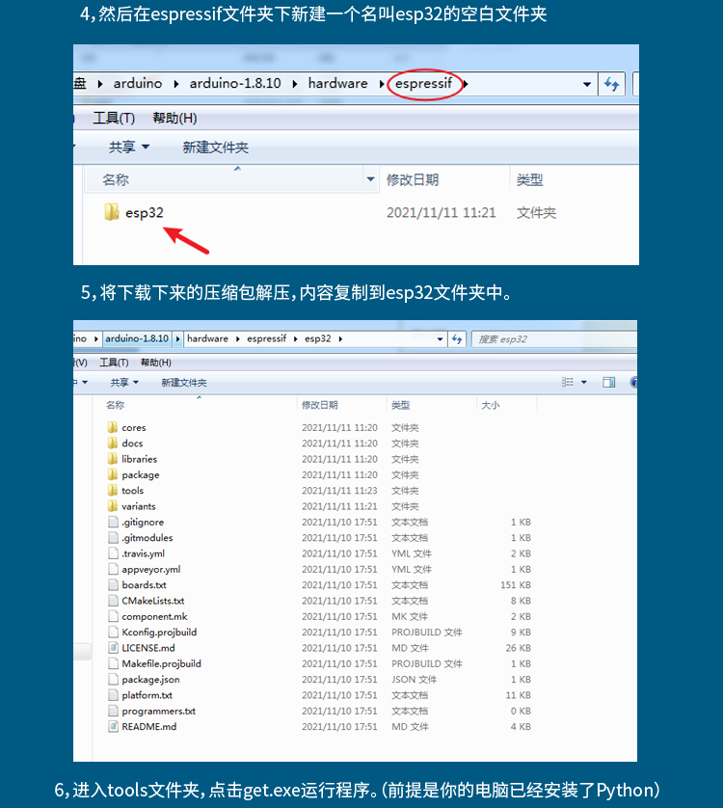Expand the view options dropdown arrow
723x808 pixels.
click(x=584, y=383)
